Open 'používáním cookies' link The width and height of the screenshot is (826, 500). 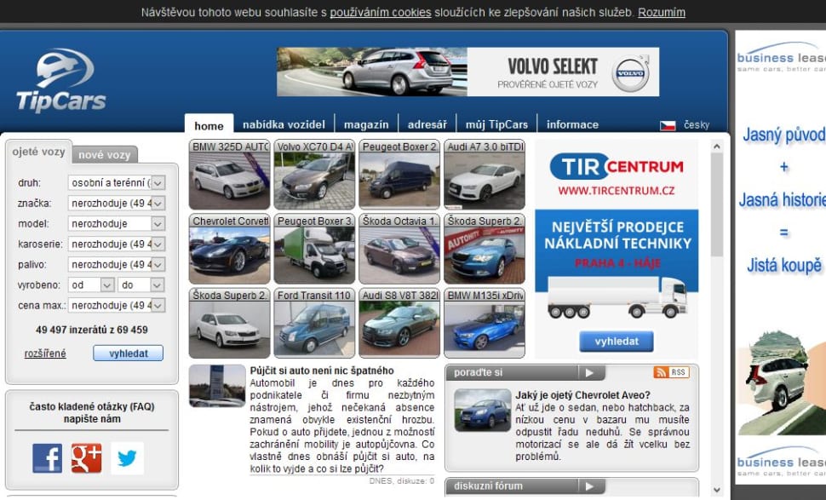(x=381, y=12)
